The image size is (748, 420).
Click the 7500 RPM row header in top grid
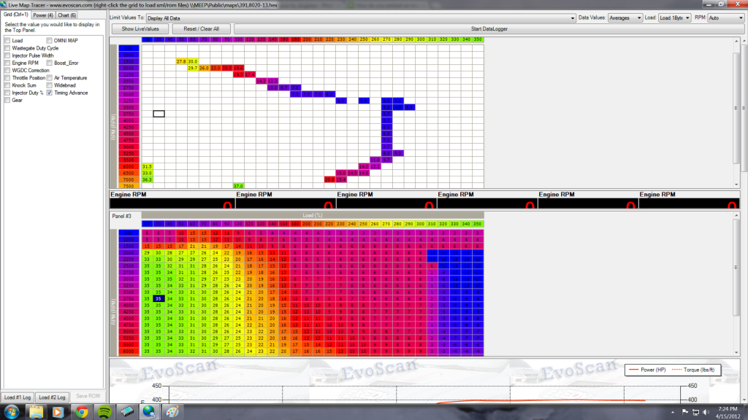point(129,186)
